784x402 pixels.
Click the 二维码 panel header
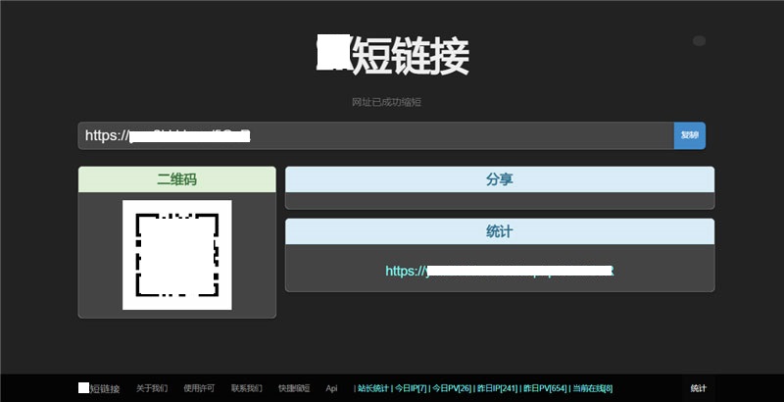click(176, 180)
